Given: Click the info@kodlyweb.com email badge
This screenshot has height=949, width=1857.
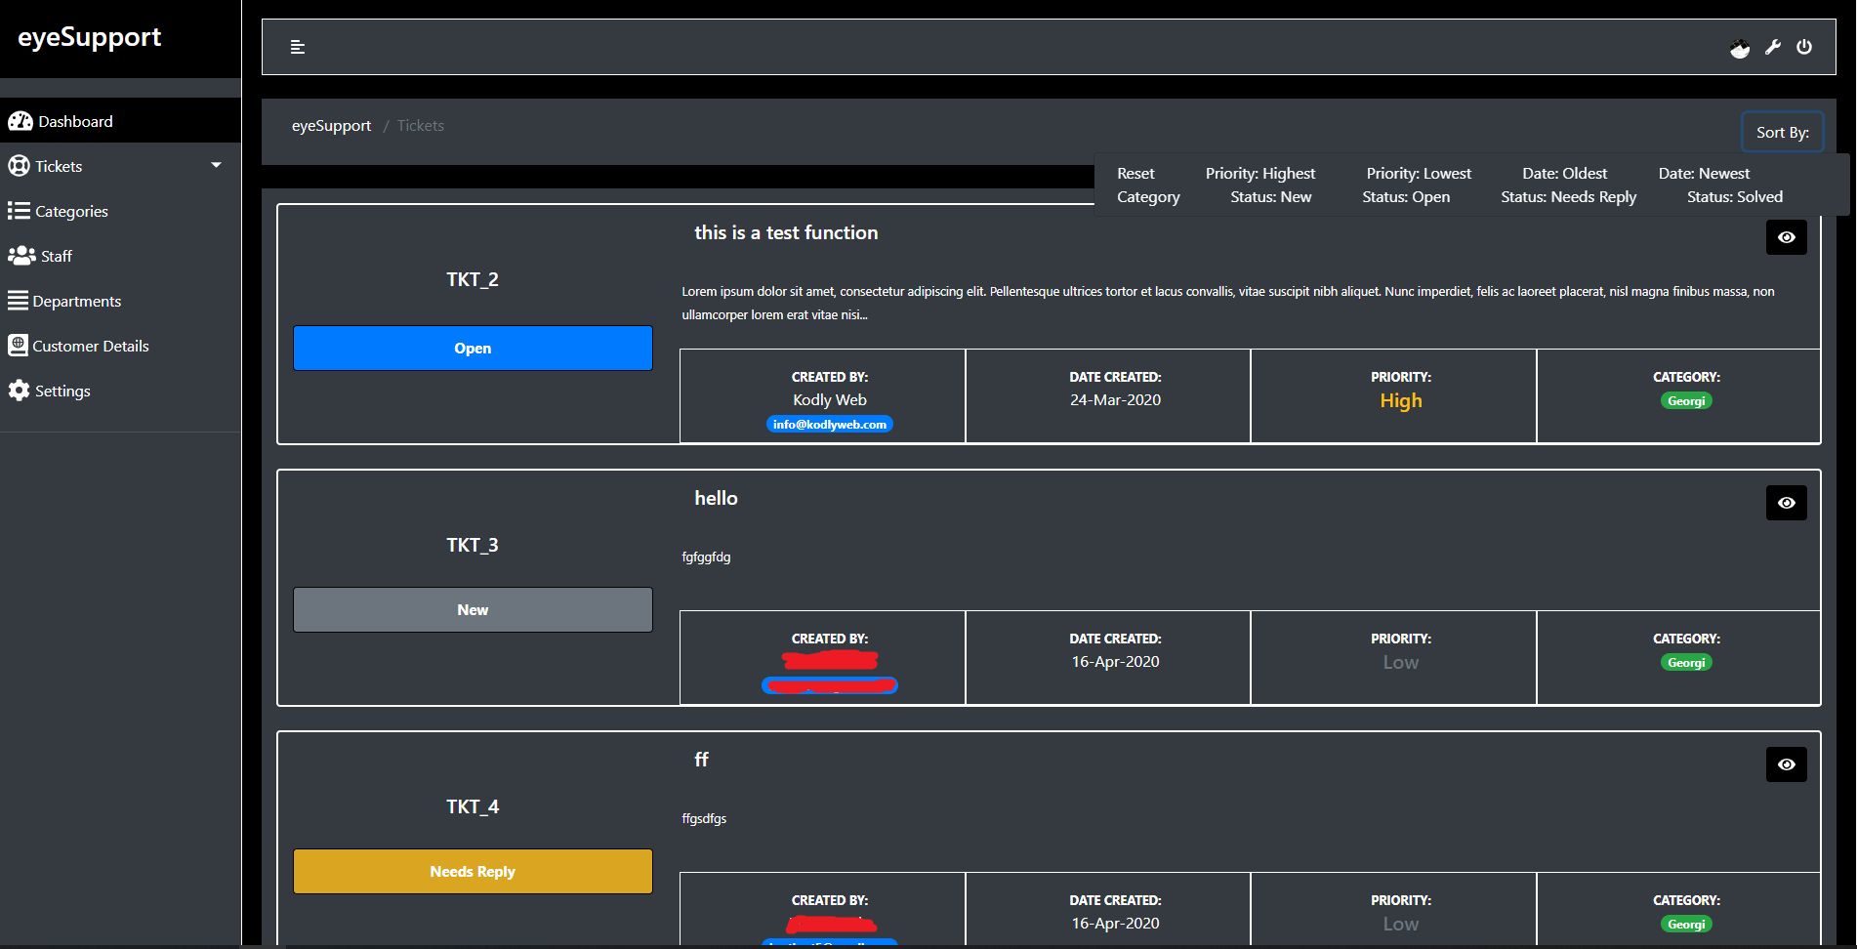Looking at the screenshot, I should click(x=829, y=424).
